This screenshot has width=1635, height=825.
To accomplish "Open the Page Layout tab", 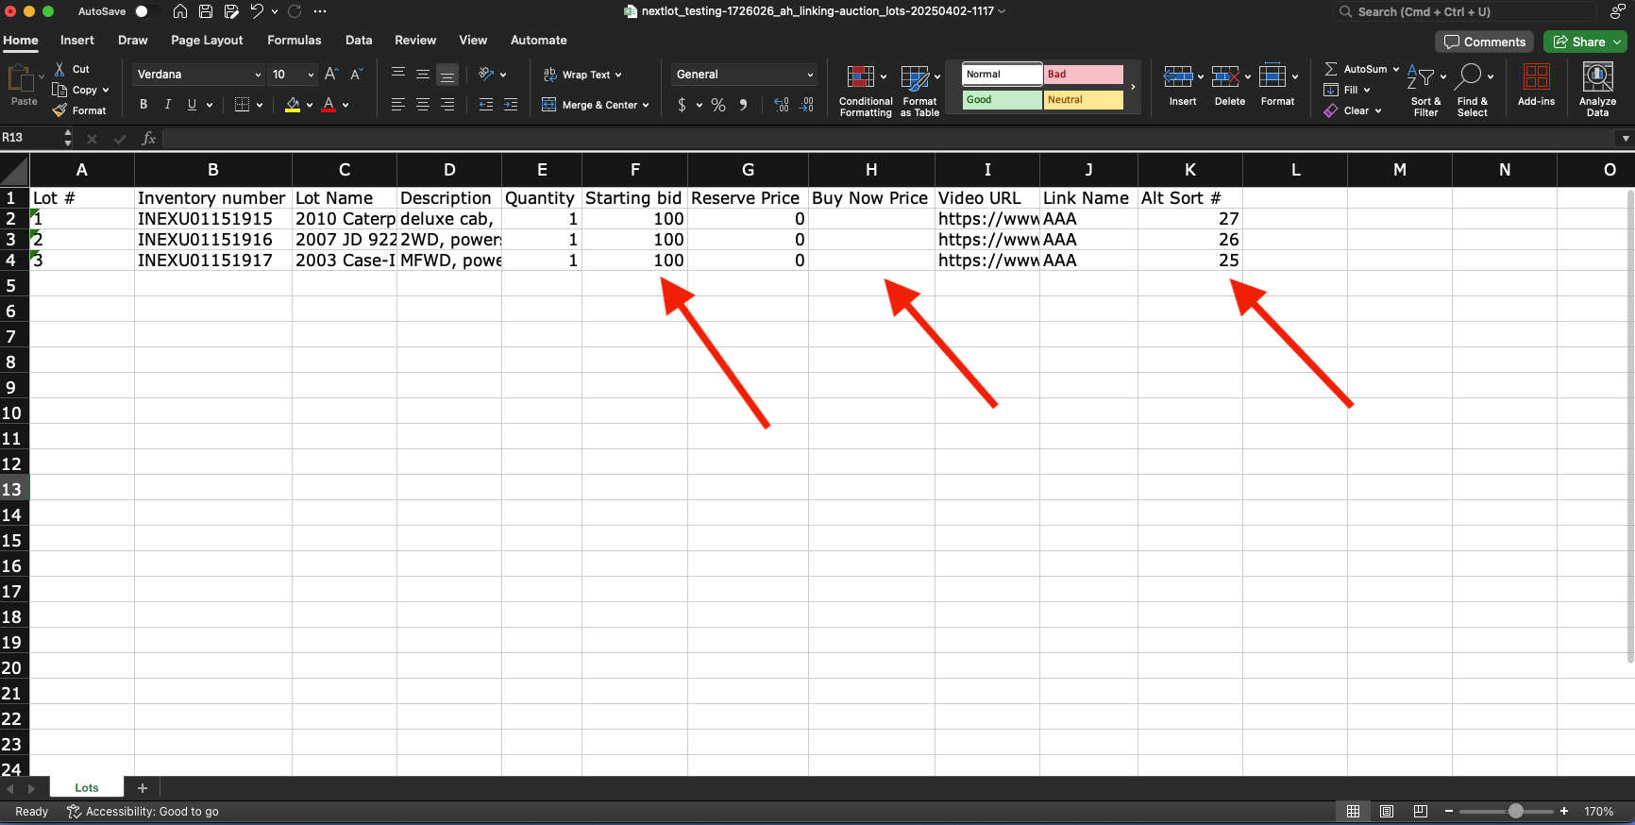I will point(207,41).
